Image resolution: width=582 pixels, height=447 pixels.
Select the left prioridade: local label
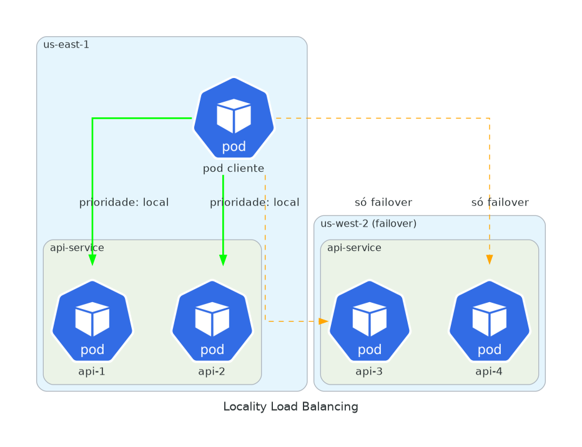[124, 202]
